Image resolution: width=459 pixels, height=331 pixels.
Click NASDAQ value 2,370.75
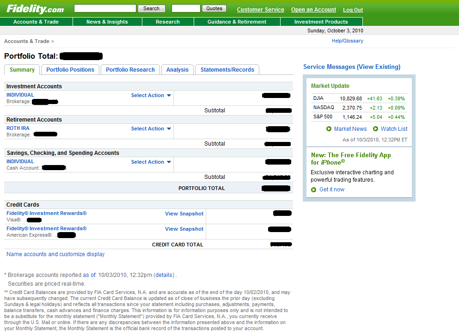click(x=352, y=108)
